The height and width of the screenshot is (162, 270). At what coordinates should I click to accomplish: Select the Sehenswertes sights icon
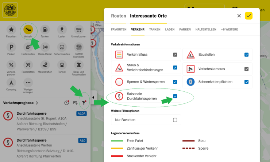[62, 47]
